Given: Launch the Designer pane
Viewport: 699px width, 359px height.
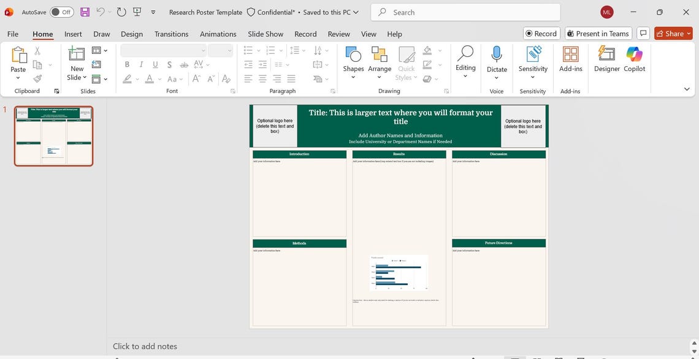Looking at the screenshot, I should [x=607, y=59].
